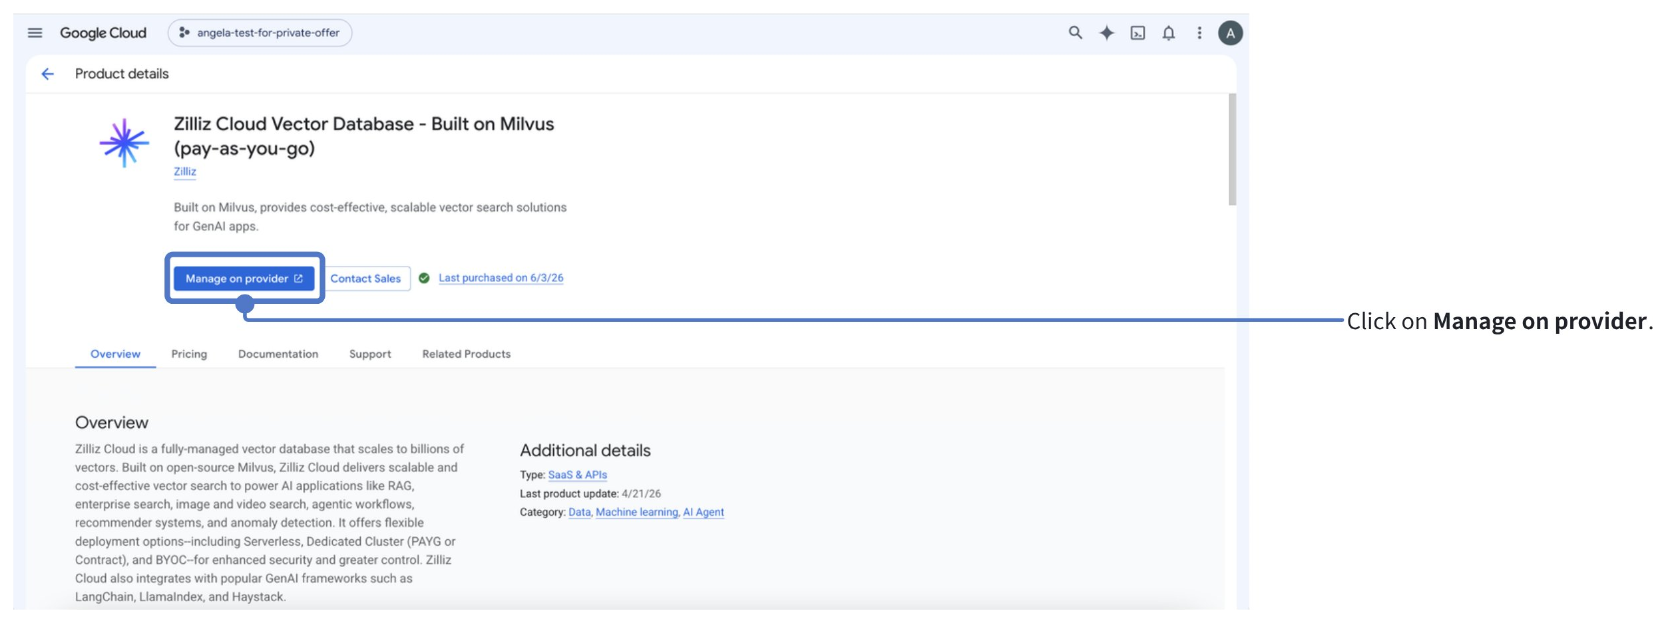Click the Zilliz Cloud Vector Database product title
1666x623 pixels.
coord(363,136)
